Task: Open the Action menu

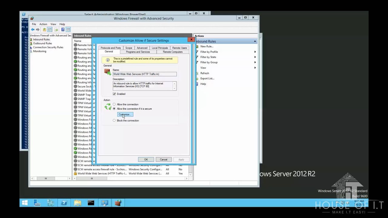Action: click(43, 24)
